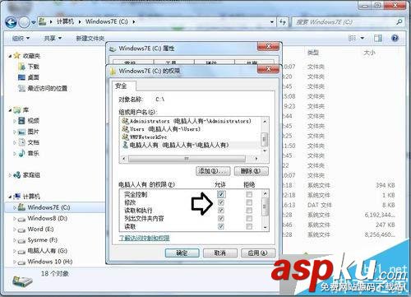This screenshot has width=411, height=297.
Task: Click the Explorer back navigation arrow
Action: 11,22
